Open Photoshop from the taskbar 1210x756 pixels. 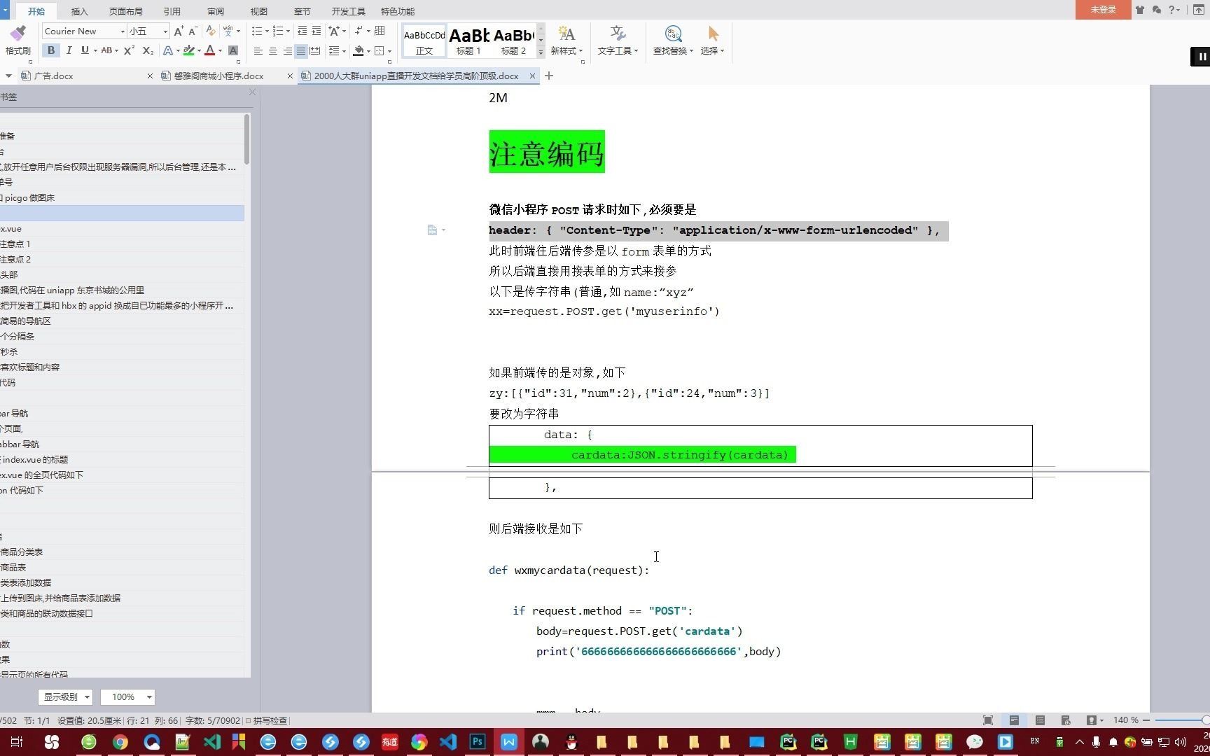tap(478, 742)
